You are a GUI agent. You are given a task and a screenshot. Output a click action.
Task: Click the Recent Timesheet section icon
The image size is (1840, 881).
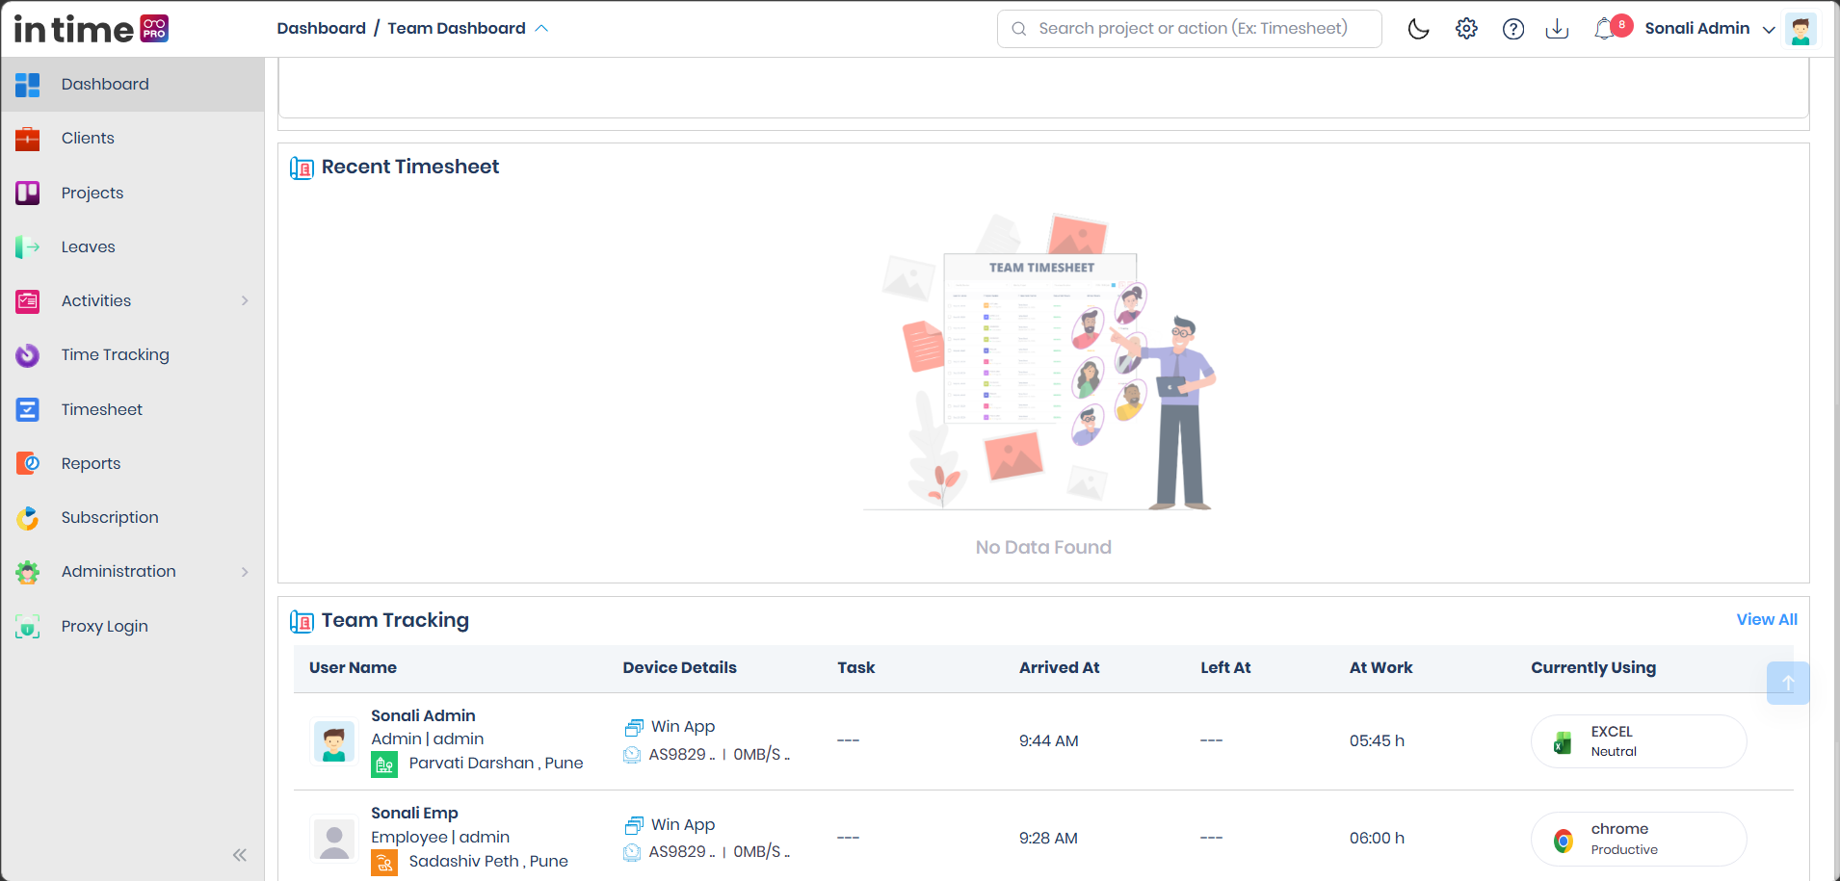(x=302, y=168)
